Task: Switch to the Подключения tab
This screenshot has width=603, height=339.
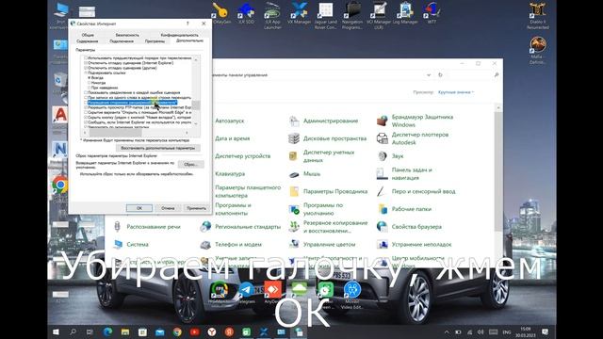Action: point(122,41)
